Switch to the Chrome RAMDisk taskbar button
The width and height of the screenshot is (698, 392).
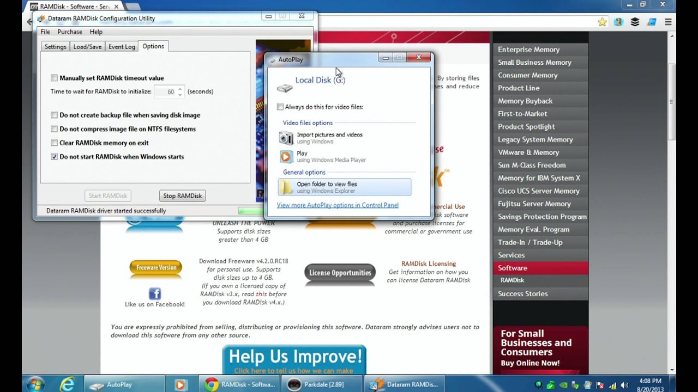click(240, 384)
